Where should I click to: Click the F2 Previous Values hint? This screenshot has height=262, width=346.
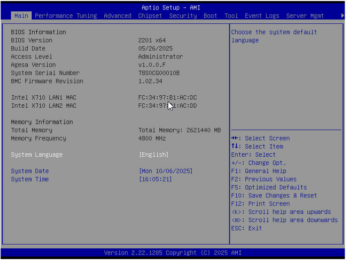point(264,179)
